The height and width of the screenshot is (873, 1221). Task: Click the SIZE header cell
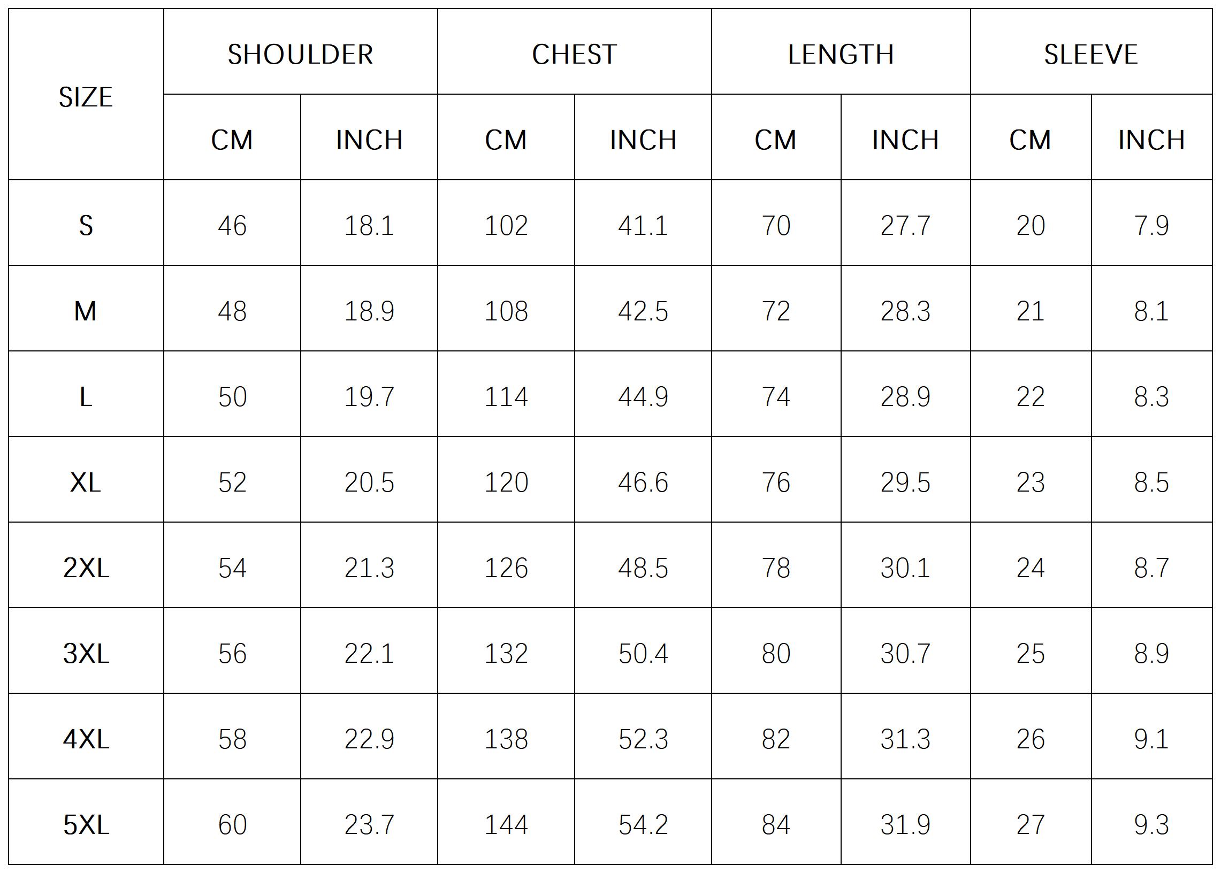[x=86, y=97]
